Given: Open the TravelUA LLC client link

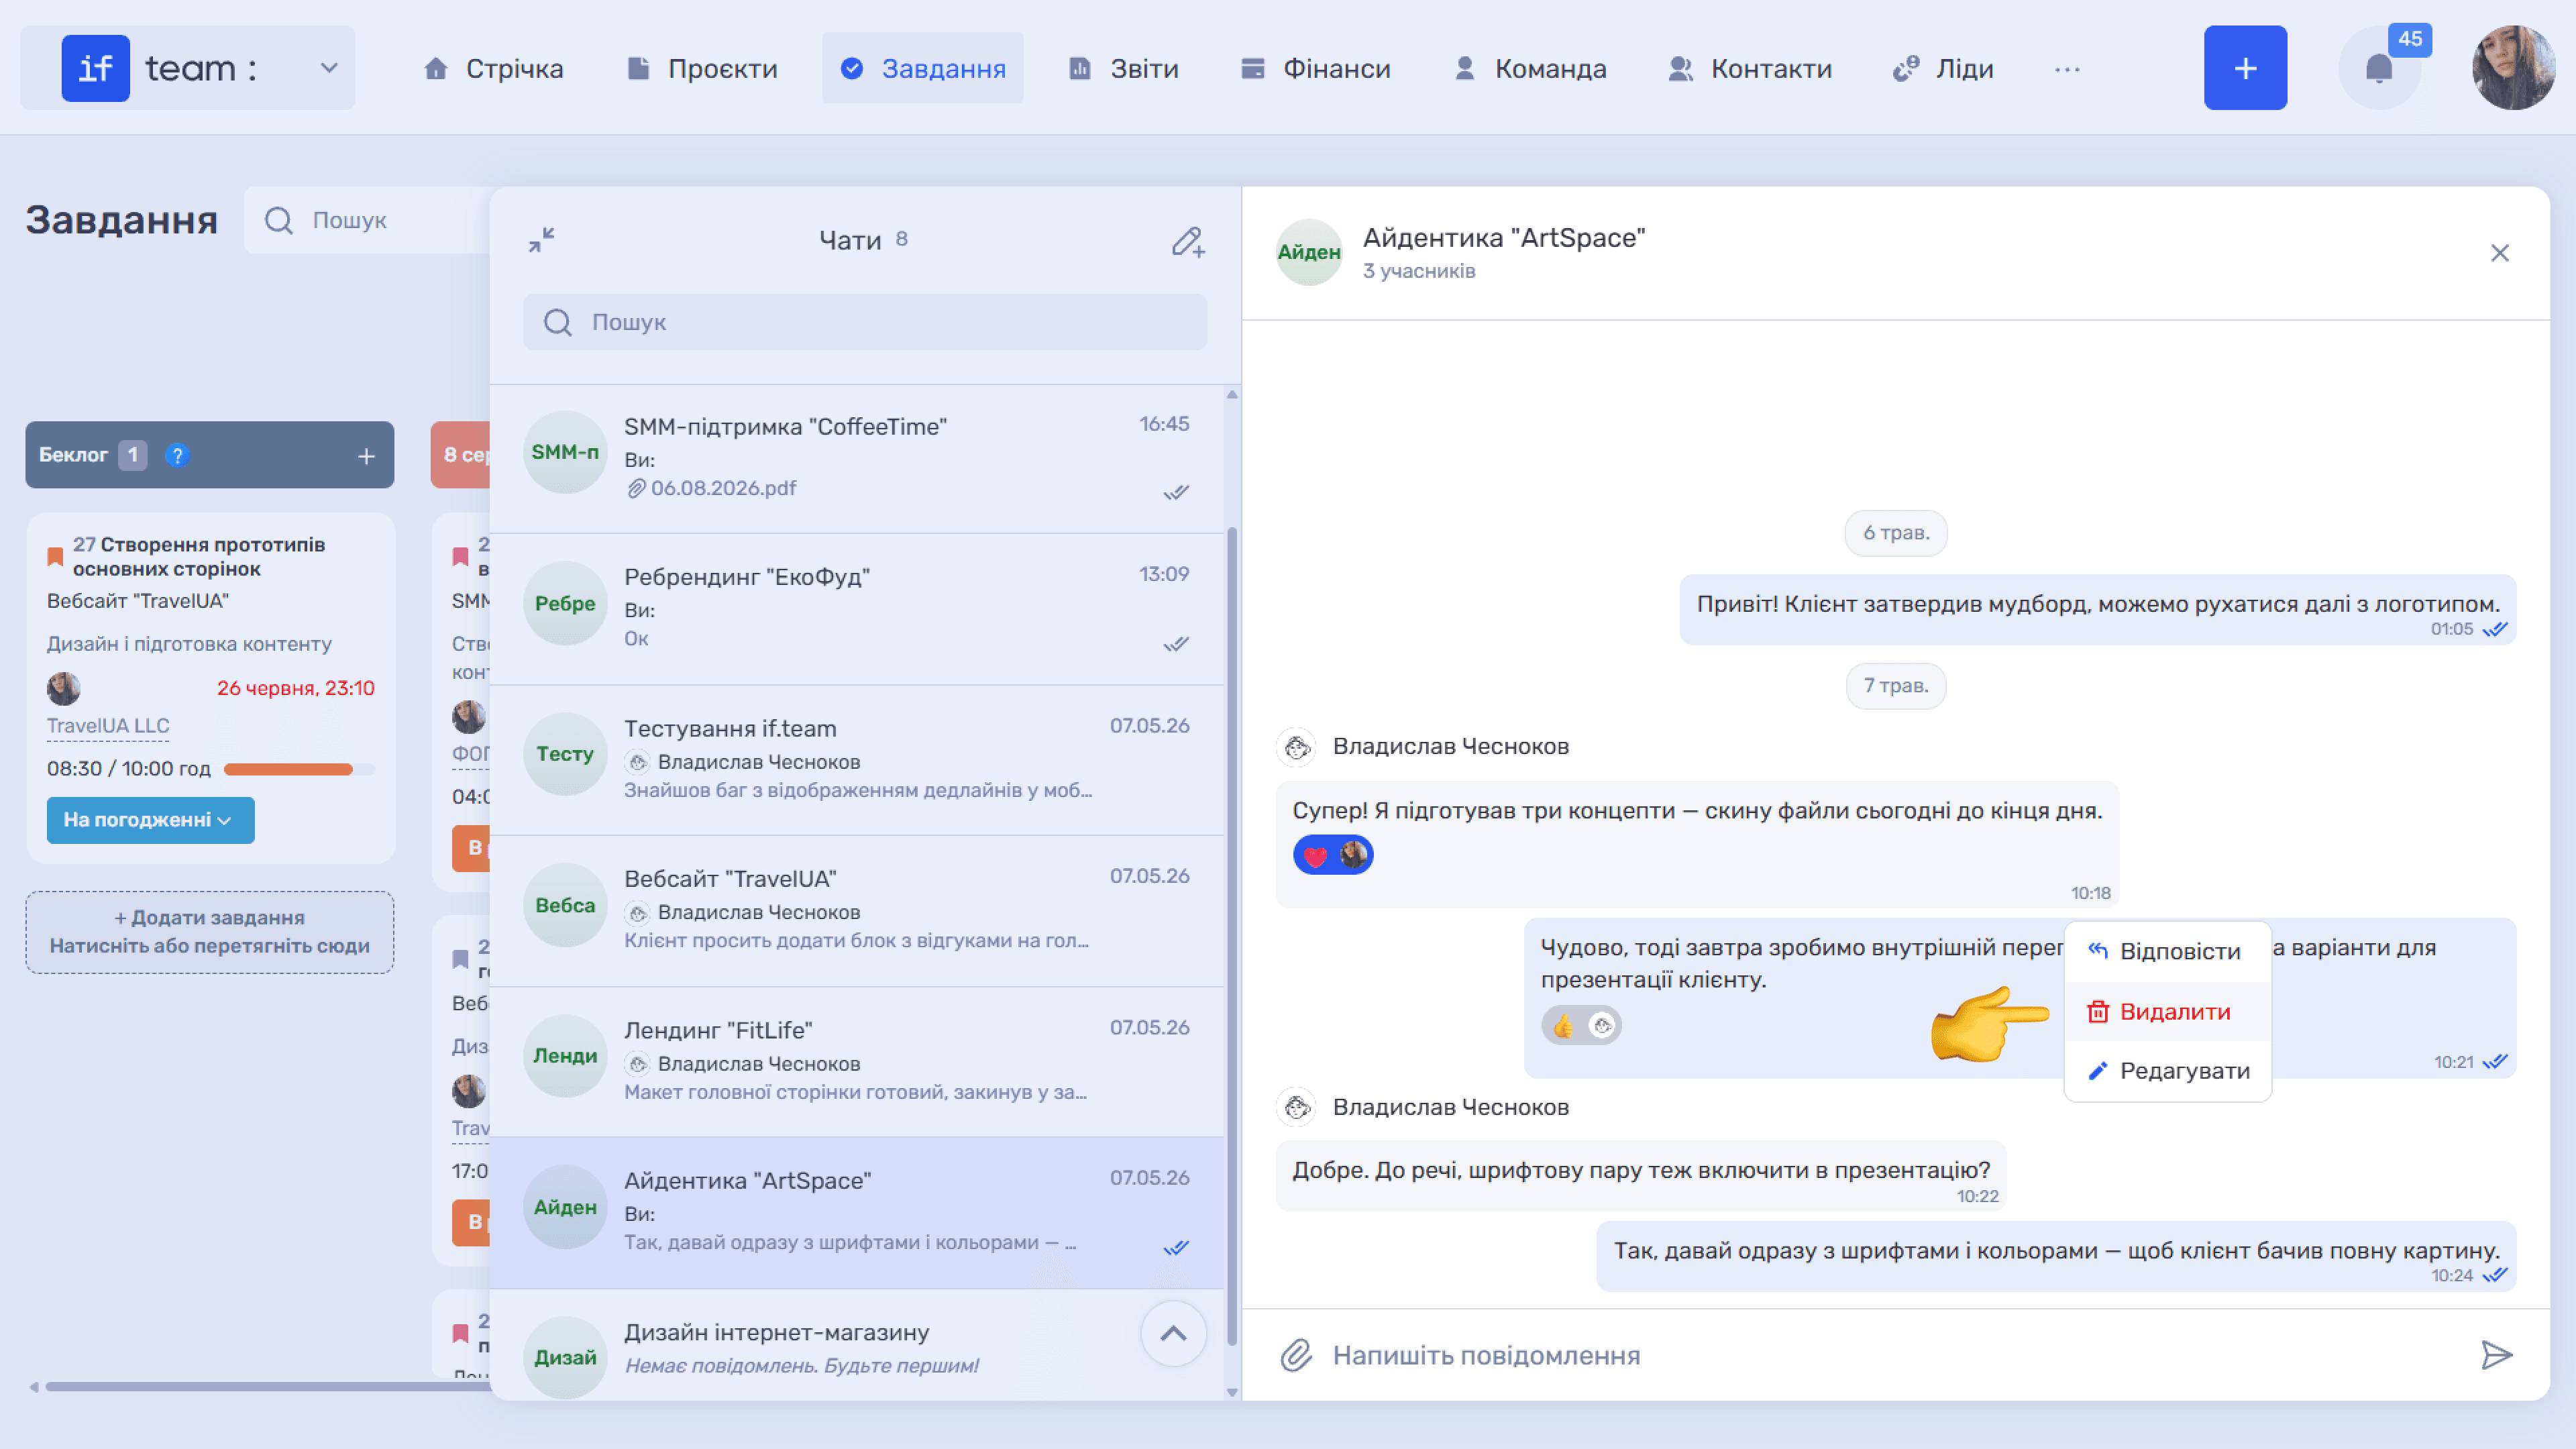Looking at the screenshot, I should pos(108,726).
